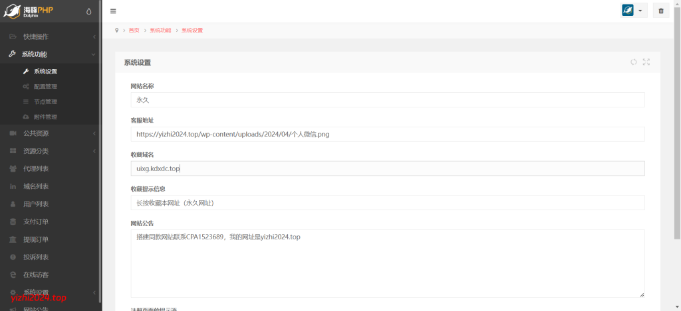The image size is (681, 311).
Task: Open the user avatar dropdown
Action: [x=632, y=11]
